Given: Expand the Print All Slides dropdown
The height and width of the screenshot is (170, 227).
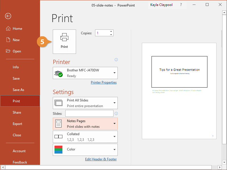Looking at the screenshot, I should [x=114, y=103].
